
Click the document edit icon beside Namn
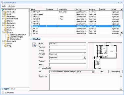point(34,44)
